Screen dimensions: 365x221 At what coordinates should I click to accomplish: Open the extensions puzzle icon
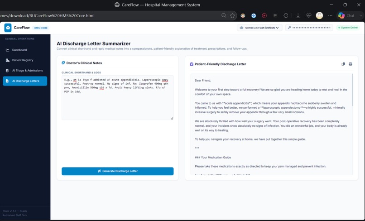point(286,15)
